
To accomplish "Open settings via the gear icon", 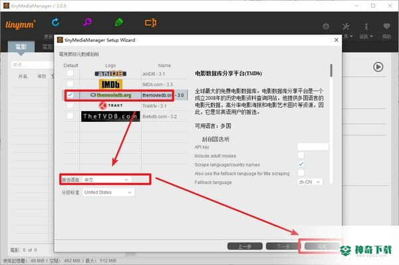I will tap(326, 26).
